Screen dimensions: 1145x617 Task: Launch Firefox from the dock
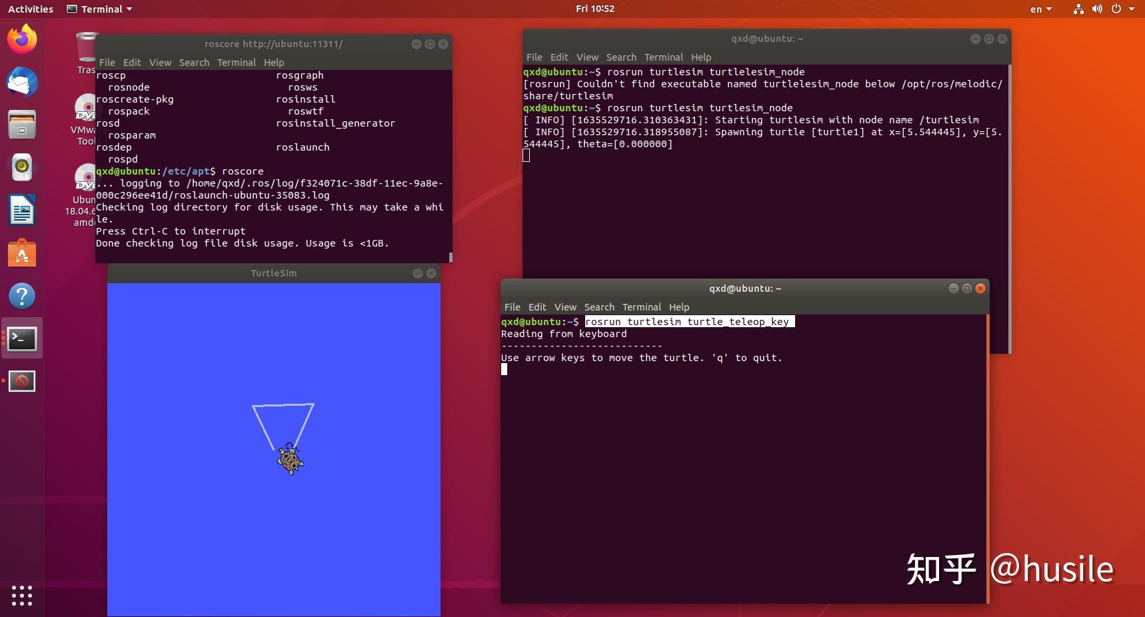point(22,39)
